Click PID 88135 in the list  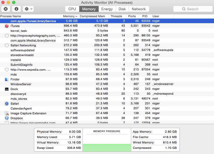click(x=146, y=36)
